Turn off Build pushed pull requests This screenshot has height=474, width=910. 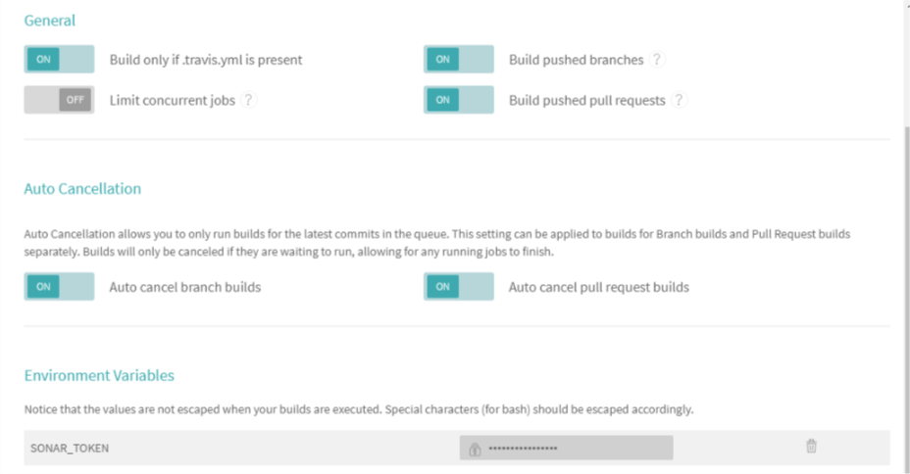pyautogui.click(x=459, y=100)
